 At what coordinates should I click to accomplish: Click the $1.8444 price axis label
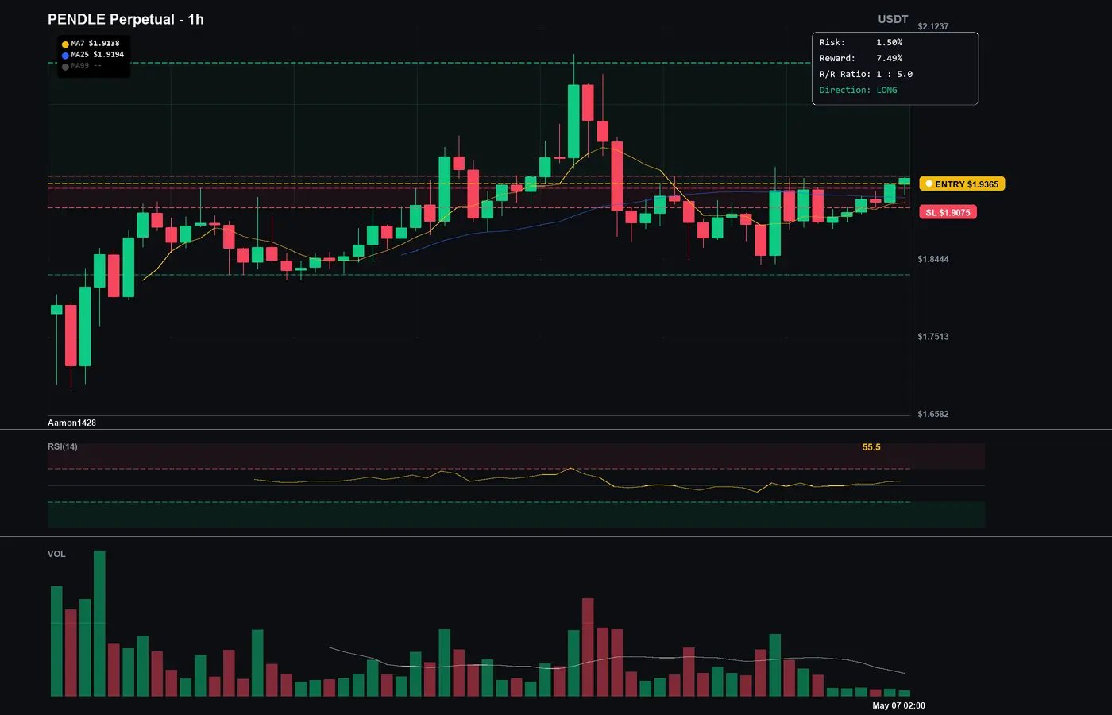933,259
